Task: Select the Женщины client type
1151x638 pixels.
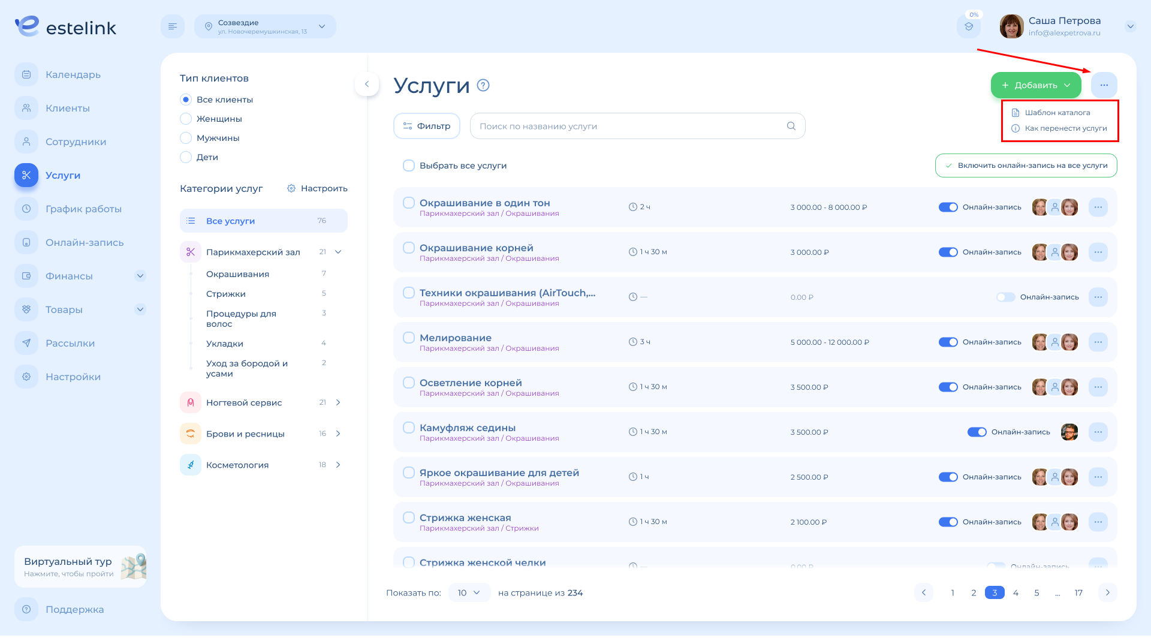Action: 186,119
